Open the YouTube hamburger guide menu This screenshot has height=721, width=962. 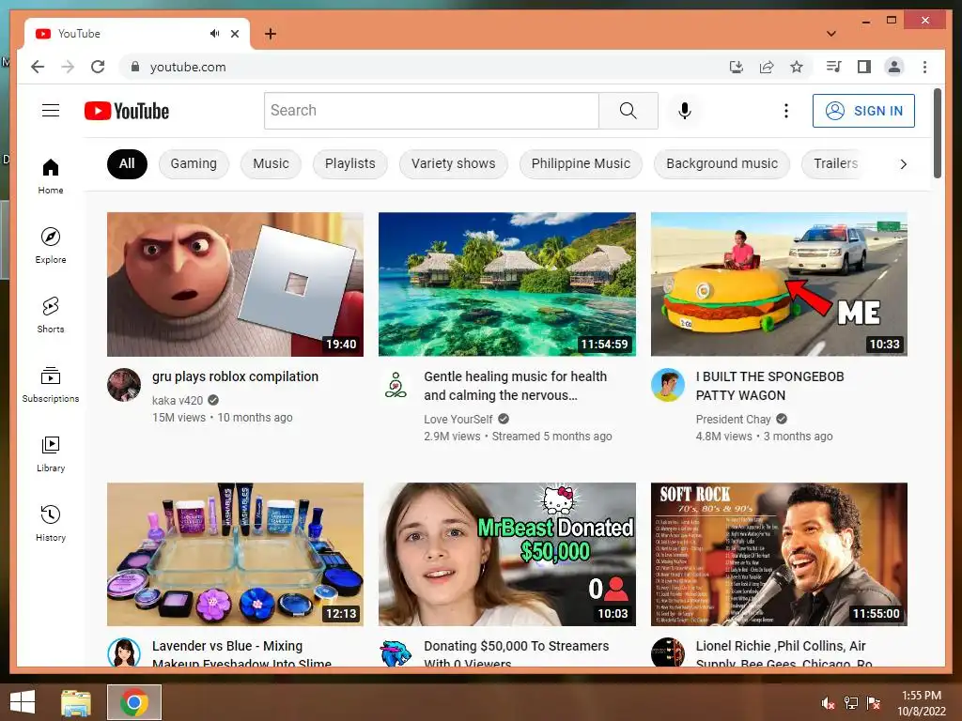tap(51, 111)
